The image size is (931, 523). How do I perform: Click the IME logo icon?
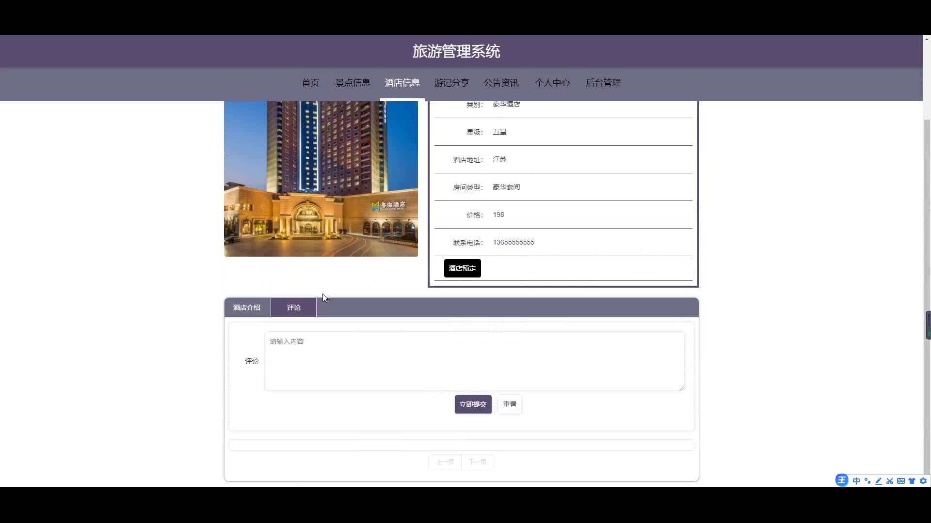pos(842,480)
